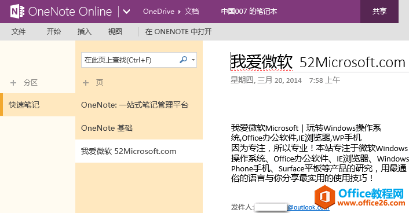The width and height of the screenshot is (409, 213).
Task: Click the plus icon to add page
Action: tap(86, 83)
